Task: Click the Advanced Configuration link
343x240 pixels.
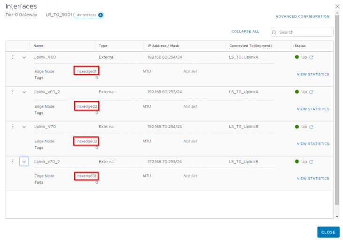Action: 302,16
